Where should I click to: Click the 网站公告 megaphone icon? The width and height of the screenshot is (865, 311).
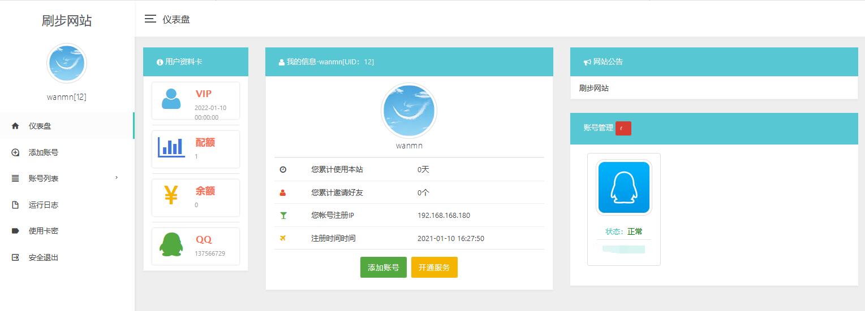[587, 62]
